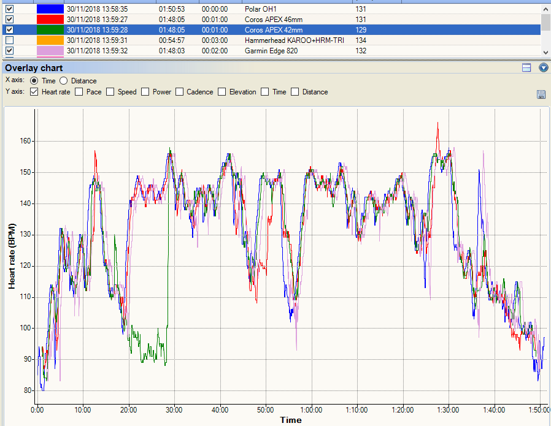551x426 pixels.
Task: Uncheck the Garmin Edge 820 row checkbox
Action: tap(9, 50)
